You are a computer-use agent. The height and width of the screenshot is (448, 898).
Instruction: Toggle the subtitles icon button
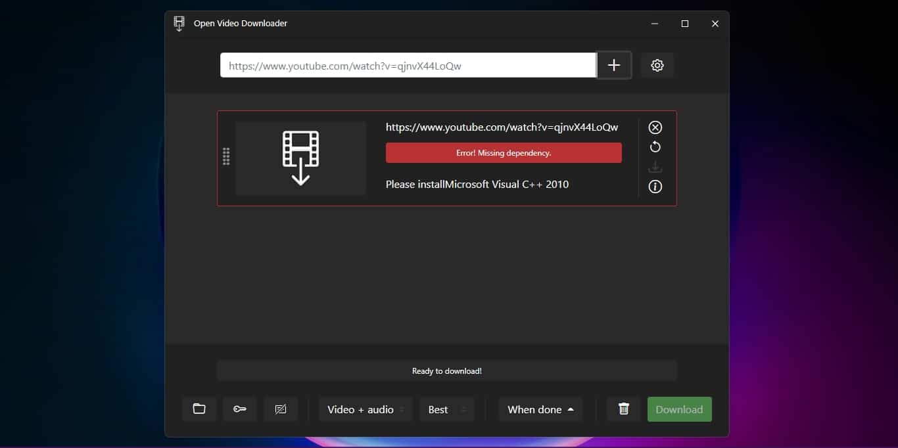click(x=281, y=409)
